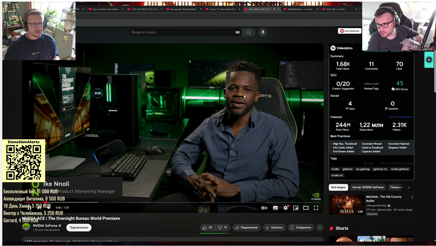Screen dimensions: 436x246
Task: Open more actions menu beside Сохранить
Action: [x=320, y=227]
